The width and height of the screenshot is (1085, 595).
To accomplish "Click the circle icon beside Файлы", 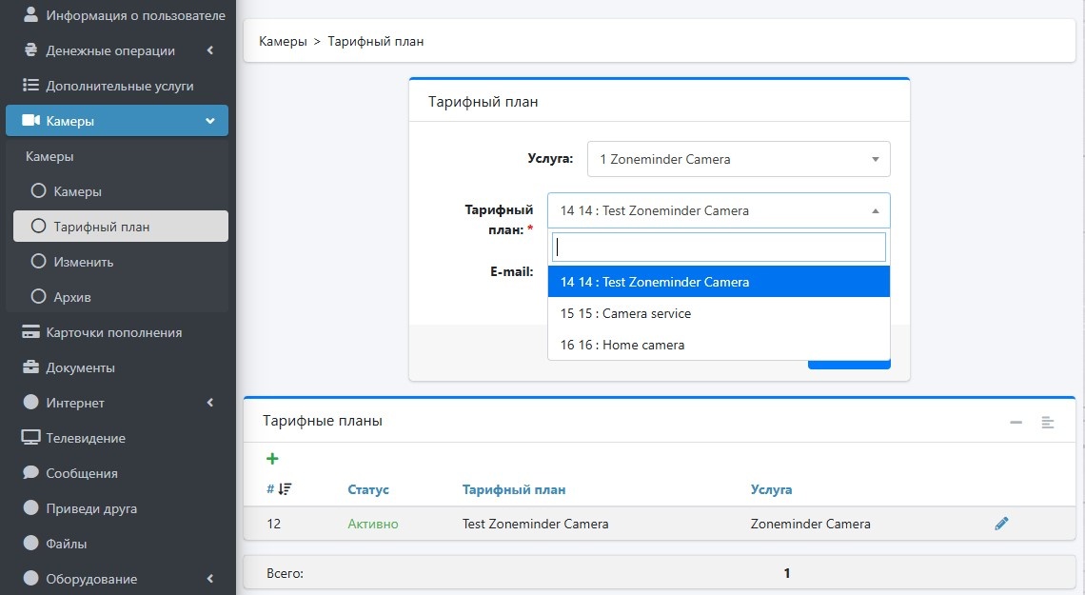I will click(30, 543).
